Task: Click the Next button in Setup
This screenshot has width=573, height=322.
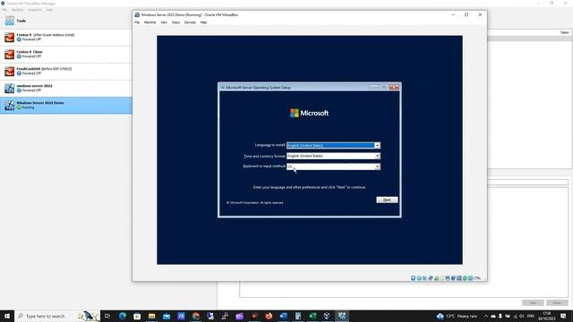Action: [x=387, y=199]
